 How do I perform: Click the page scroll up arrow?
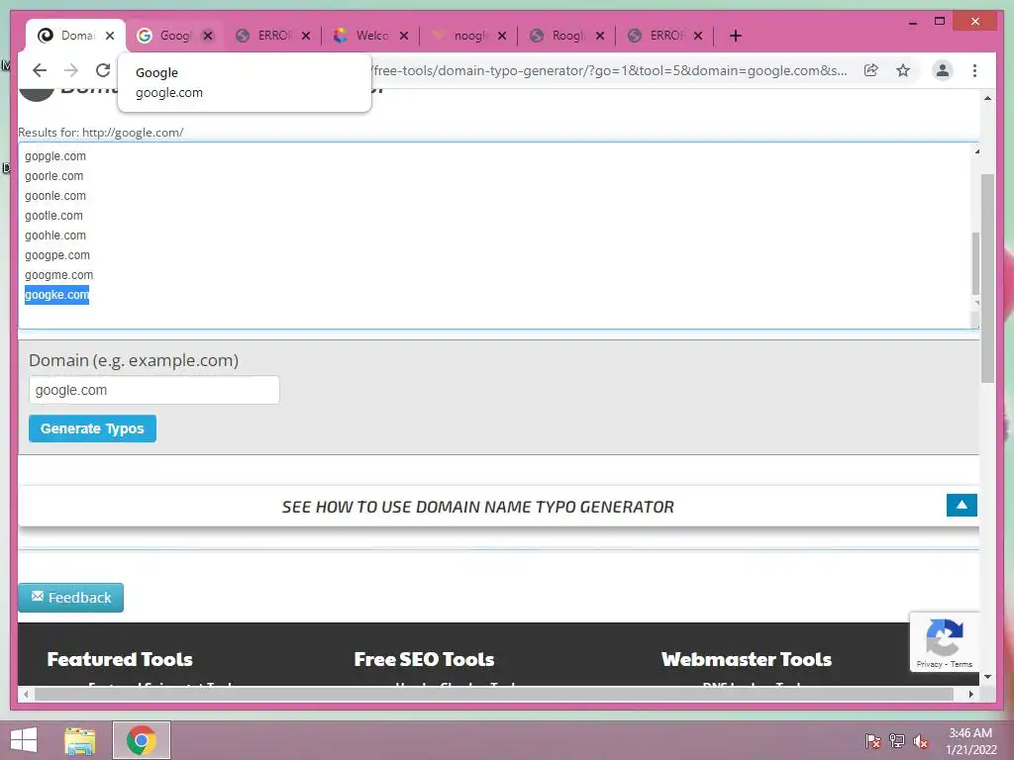[987, 98]
